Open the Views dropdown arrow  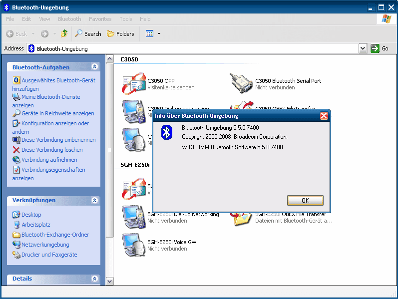pos(159,33)
